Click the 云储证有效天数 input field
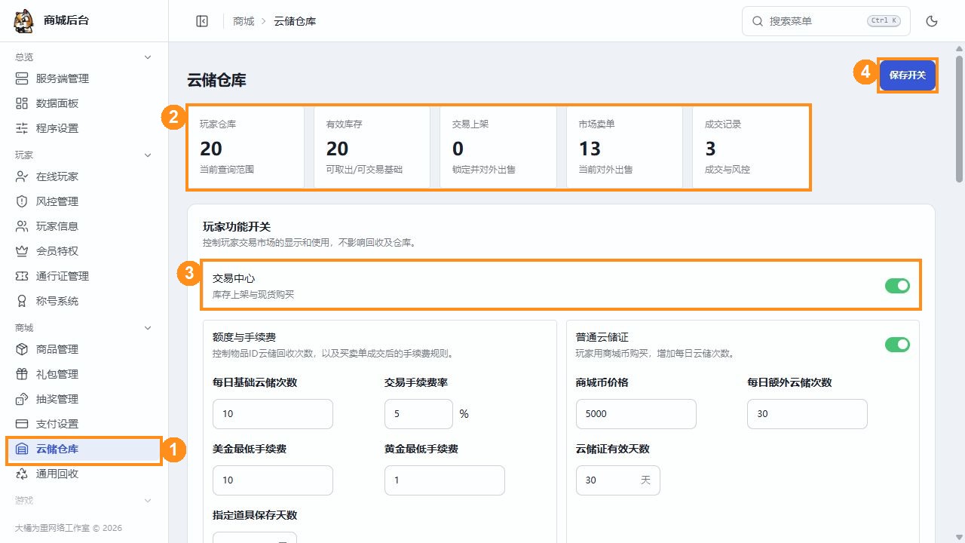 tap(618, 480)
